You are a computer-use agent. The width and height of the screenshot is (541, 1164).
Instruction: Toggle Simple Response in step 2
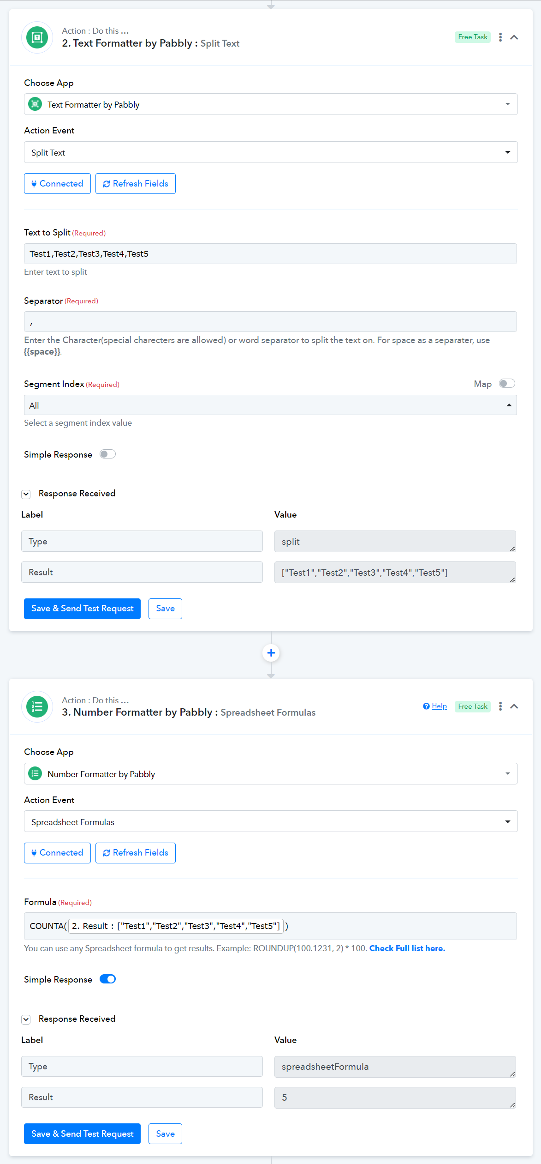coord(107,454)
